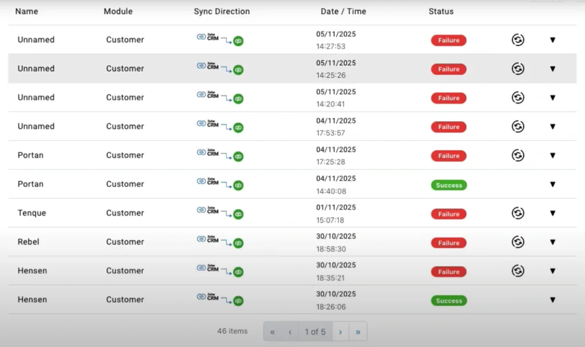Expand the first Unnamed row details
Image resolution: width=585 pixels, height=347 pixels.
tap(552, 40)
